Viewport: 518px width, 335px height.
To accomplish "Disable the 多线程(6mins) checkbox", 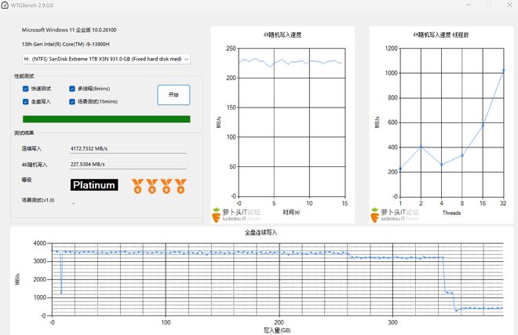I will 73,89.
